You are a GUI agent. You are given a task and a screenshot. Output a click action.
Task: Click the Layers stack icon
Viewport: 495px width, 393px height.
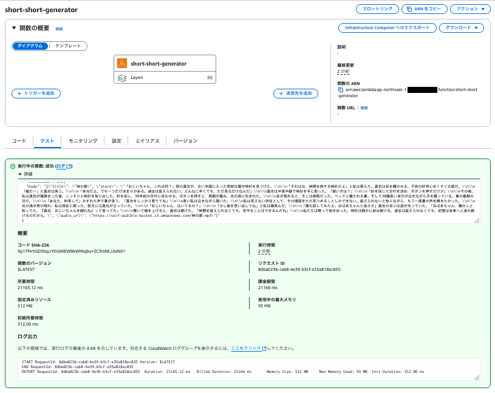pos(122,78)
